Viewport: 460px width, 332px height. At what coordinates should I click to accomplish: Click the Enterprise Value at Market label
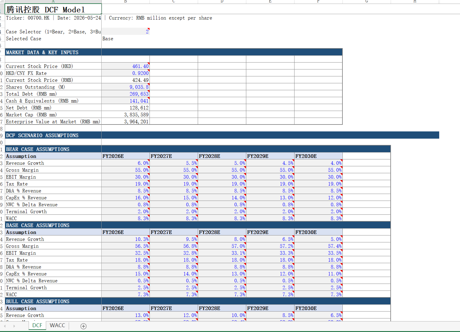(53, 121)
